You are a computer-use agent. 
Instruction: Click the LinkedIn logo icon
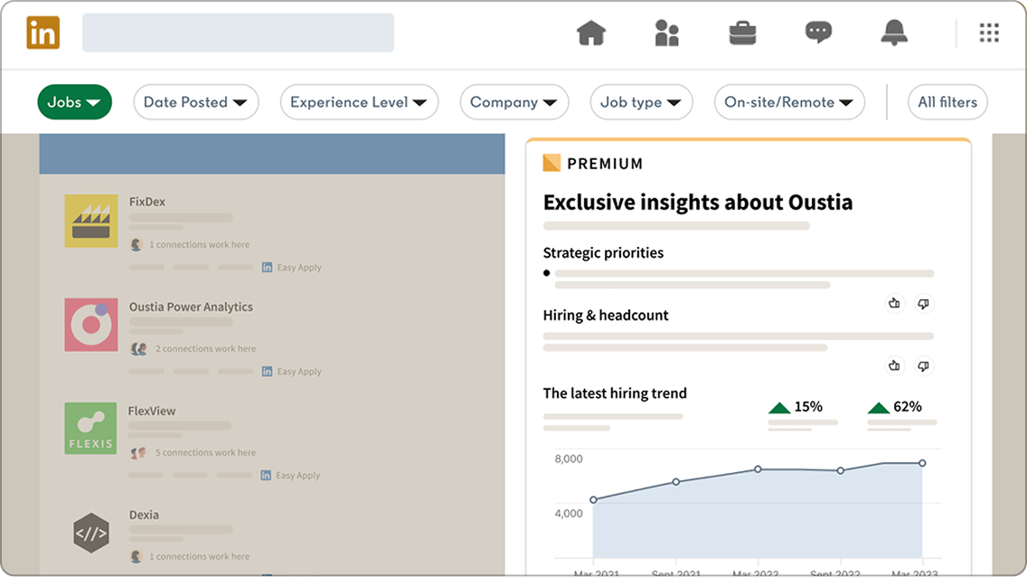(x=43, y=32)
